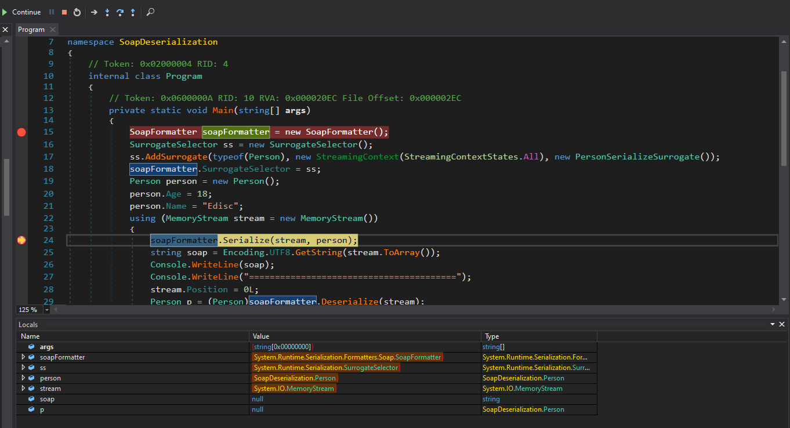This screenshot has height=428, width=790.
Task: Show next statement arrow icon
Action: [94, 12]
